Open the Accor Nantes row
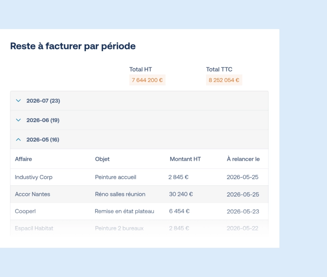This screenshot has width=327, height=277. (32, 194)
